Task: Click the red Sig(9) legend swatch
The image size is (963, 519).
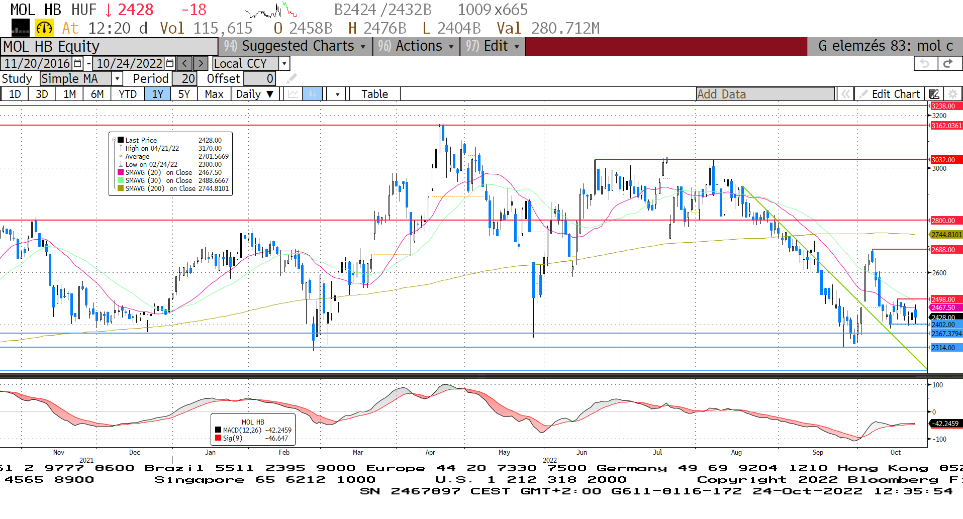Action: (218, 438)
